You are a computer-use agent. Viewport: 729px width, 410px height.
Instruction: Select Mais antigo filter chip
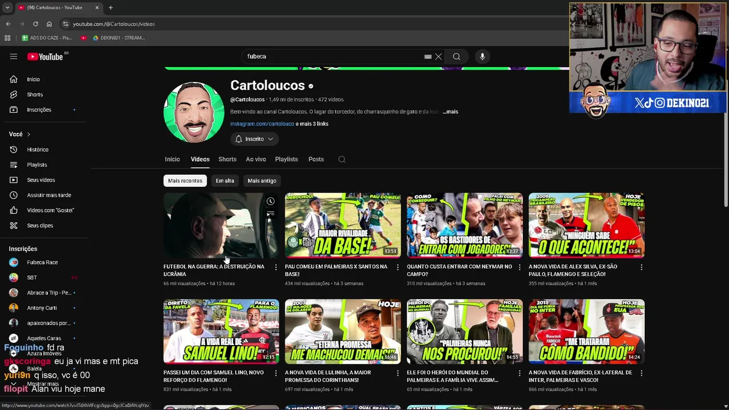[x=262, y=181]
